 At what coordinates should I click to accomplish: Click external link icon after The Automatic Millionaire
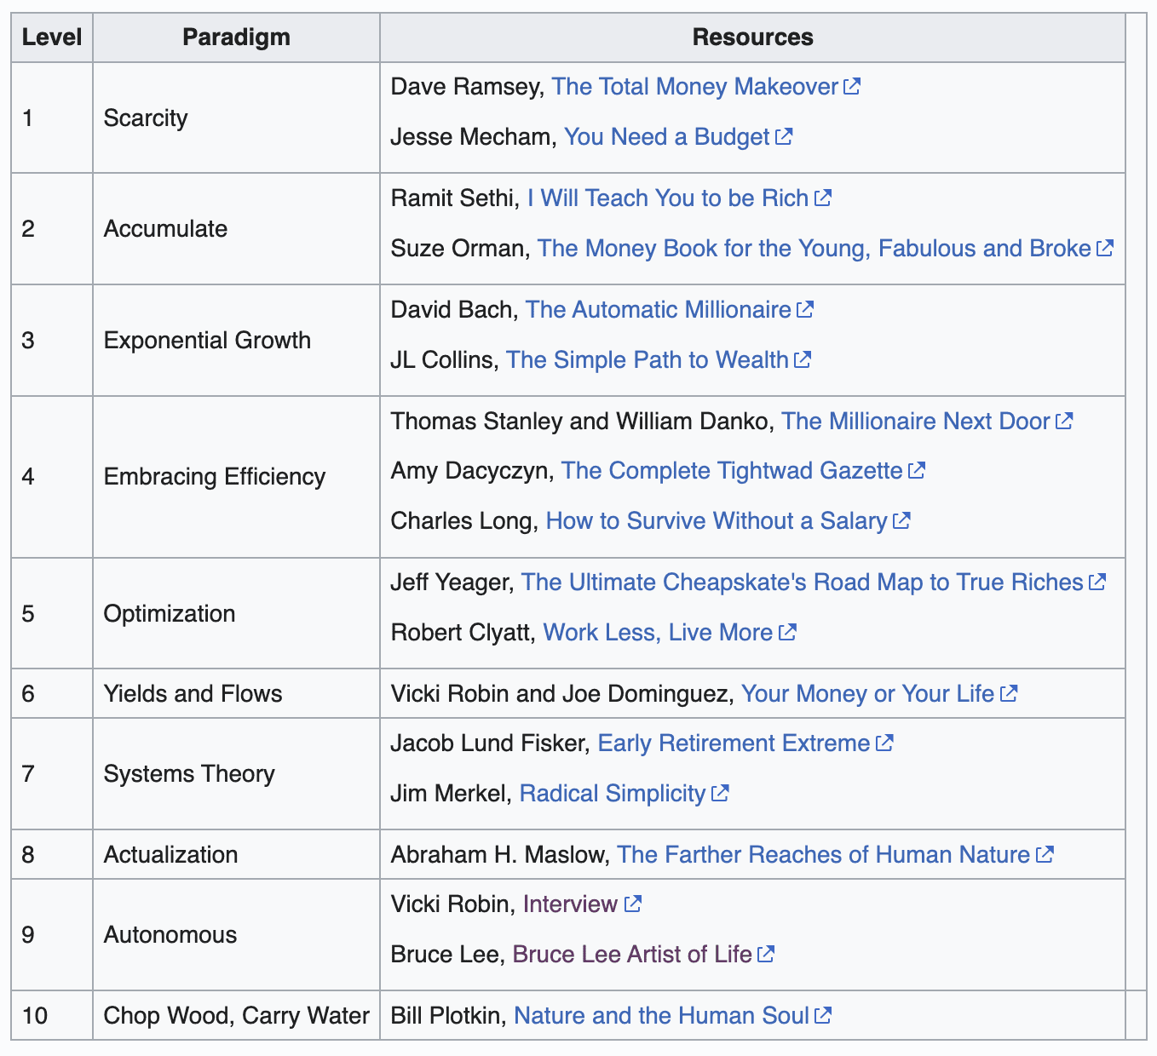[805, 309]
